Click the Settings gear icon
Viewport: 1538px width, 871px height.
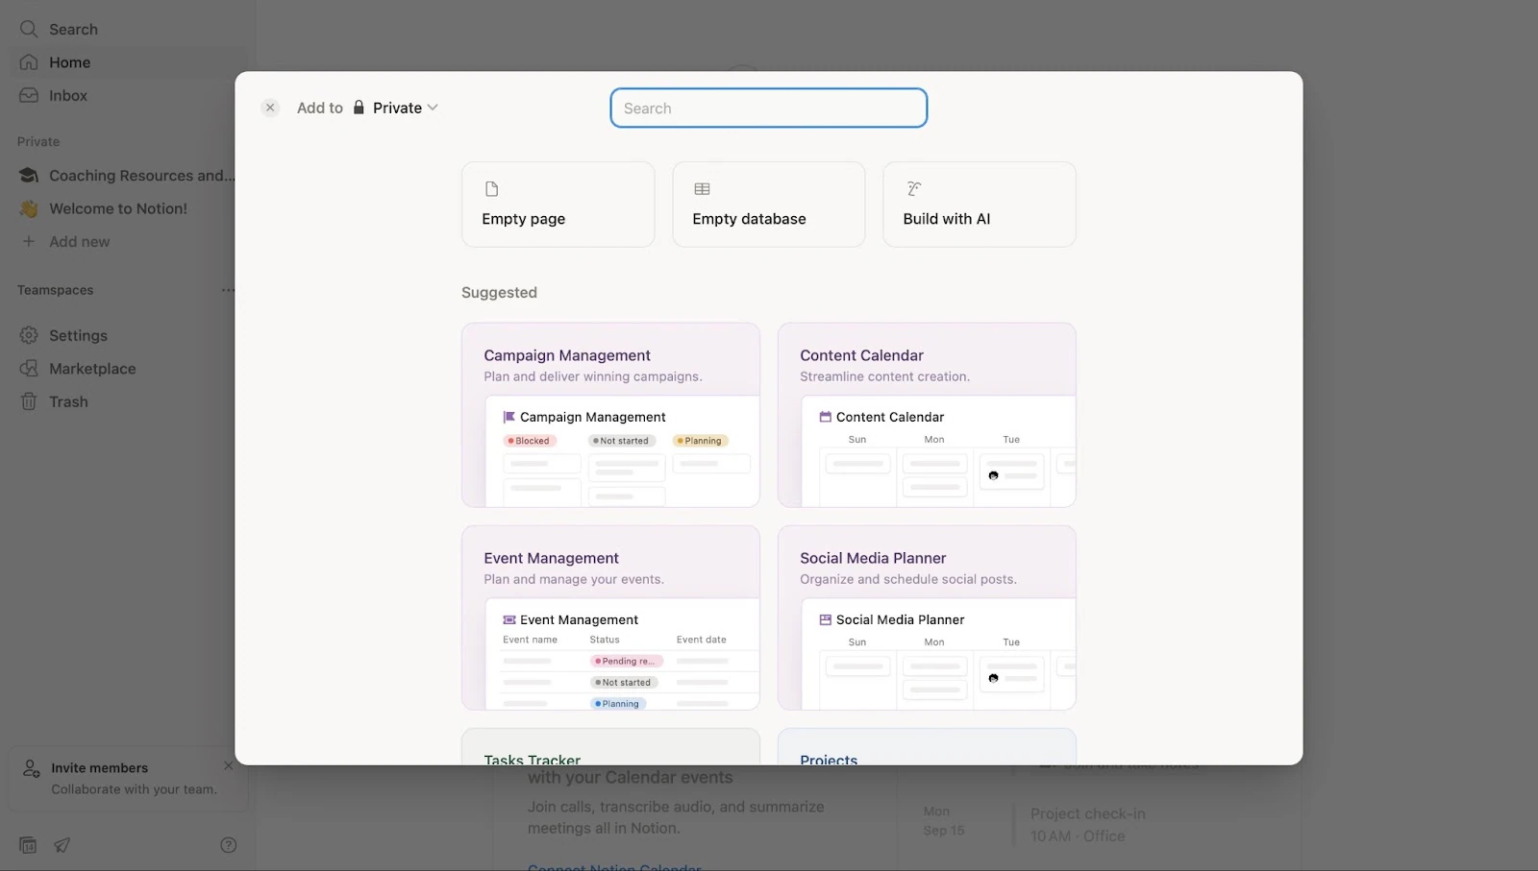29,335
